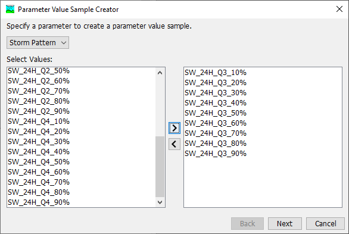Select SW_24H_Q3_50% in selected list
The image size is (349, 234).
tap(263, 113)
